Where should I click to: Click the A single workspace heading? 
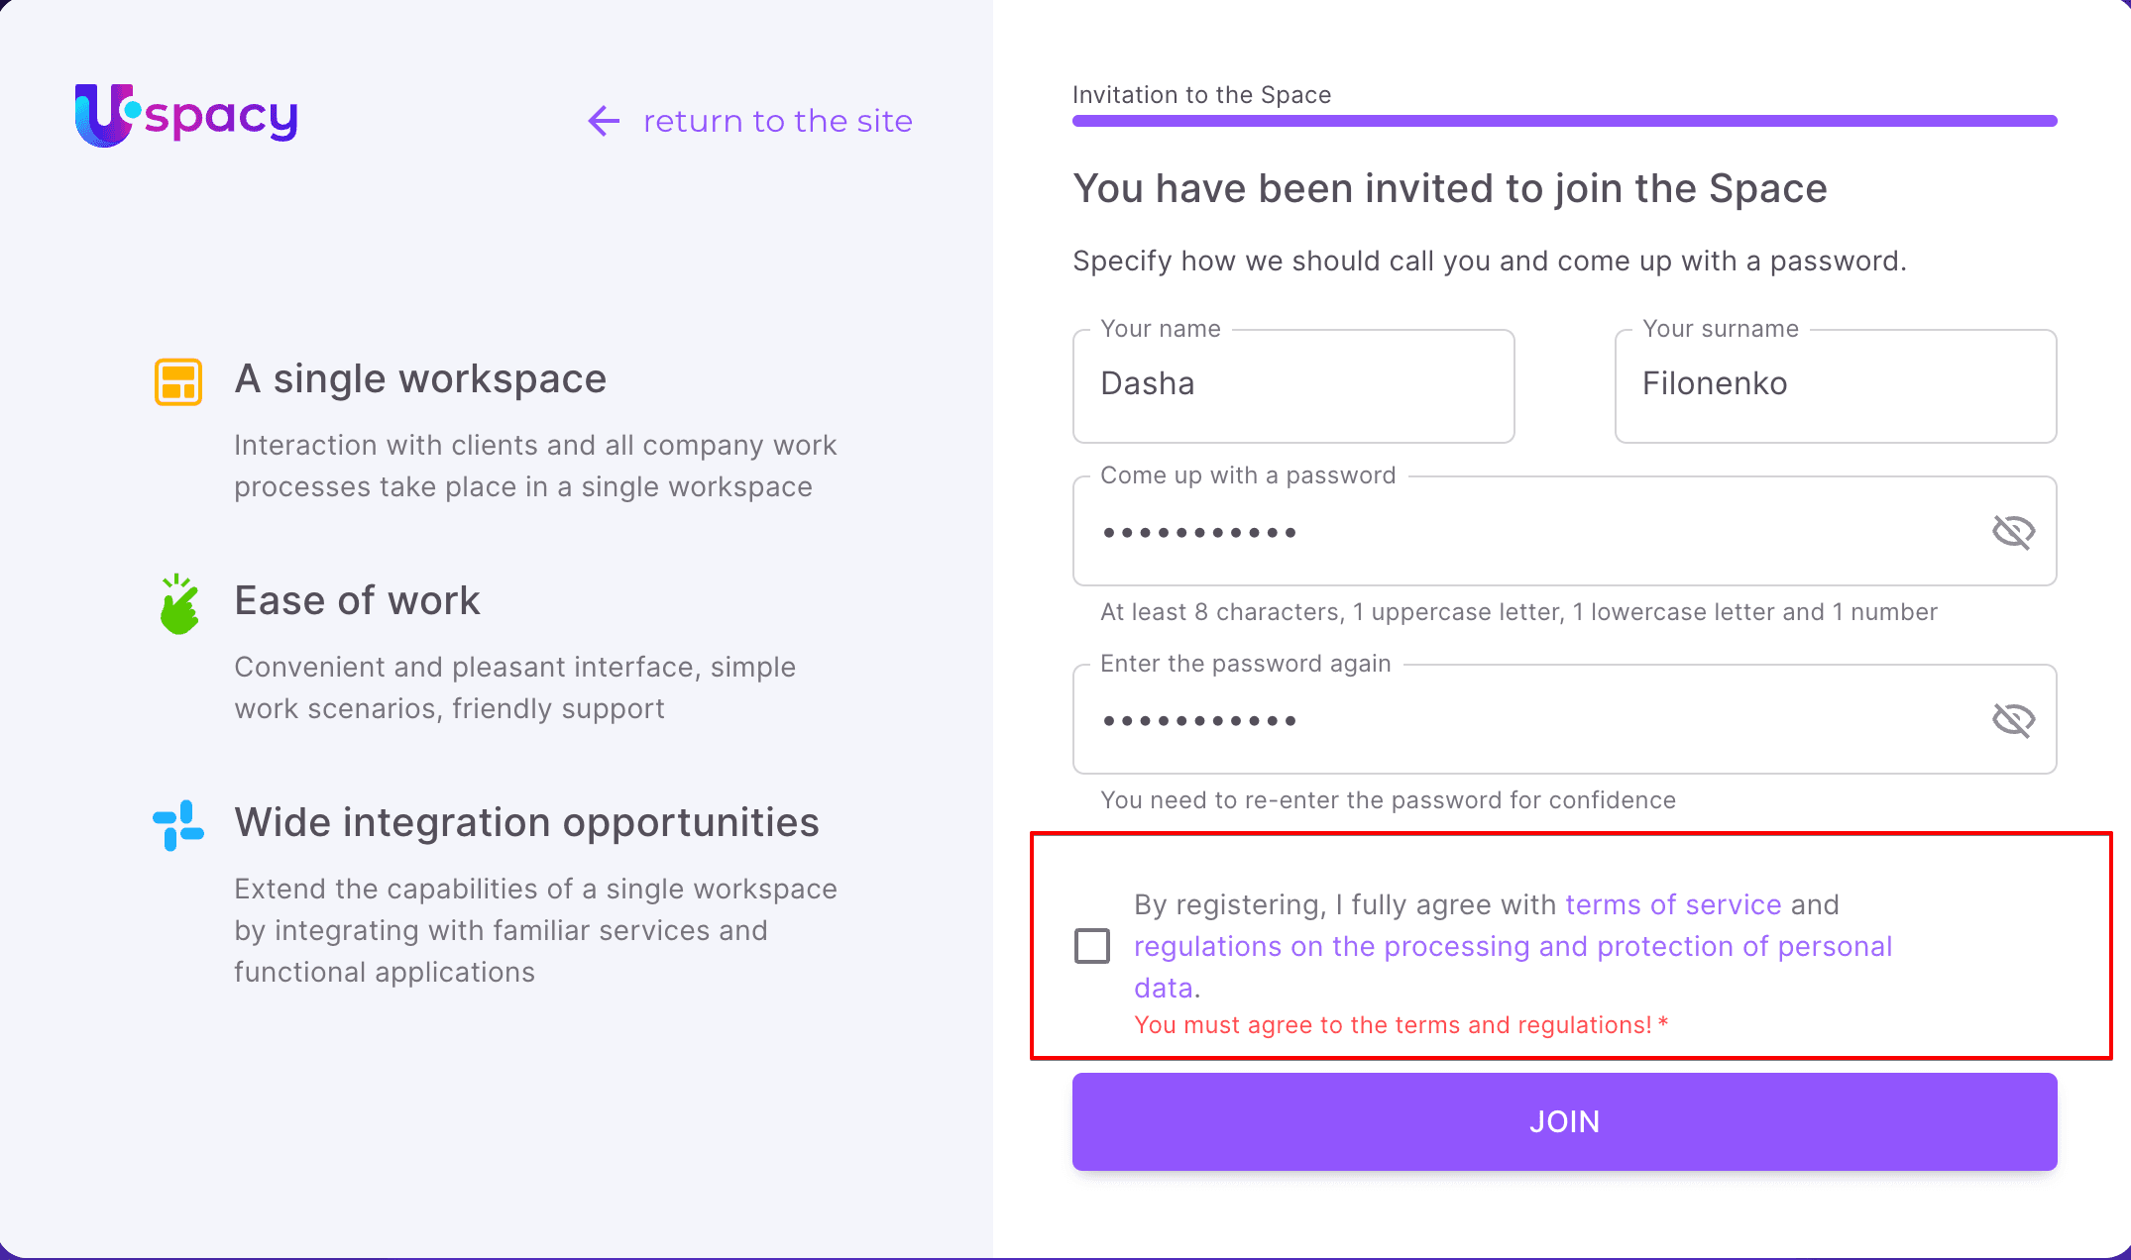[x=420, y=379]
